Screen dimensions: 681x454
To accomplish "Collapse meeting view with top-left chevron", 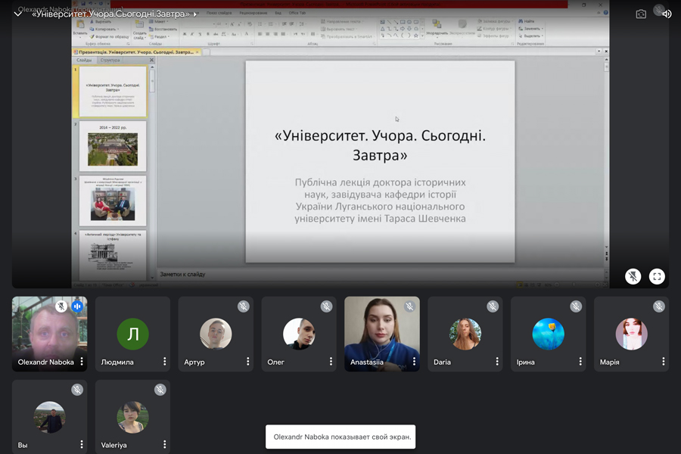I will [18, 14].
